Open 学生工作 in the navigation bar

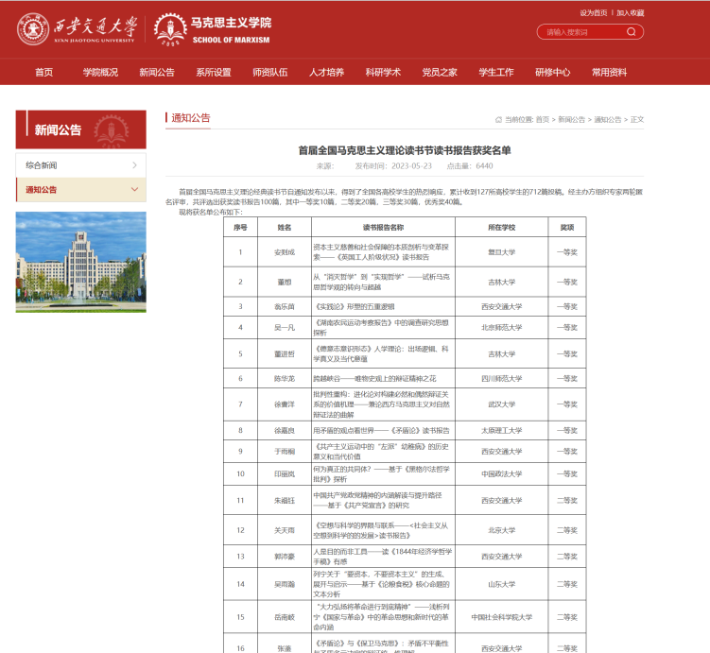(496, 72)
